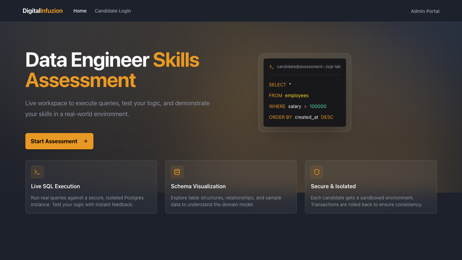Image resolution: width=462 pixels, height=260 pixels.
Task: Click the 'Each candidate gets a sandboxed' description
Action: click(x=367, y=201)
